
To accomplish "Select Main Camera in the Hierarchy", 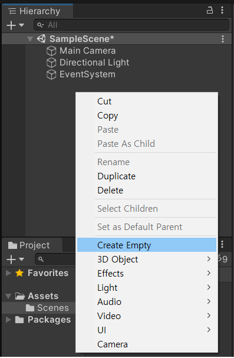I will [x=87, y=51].
